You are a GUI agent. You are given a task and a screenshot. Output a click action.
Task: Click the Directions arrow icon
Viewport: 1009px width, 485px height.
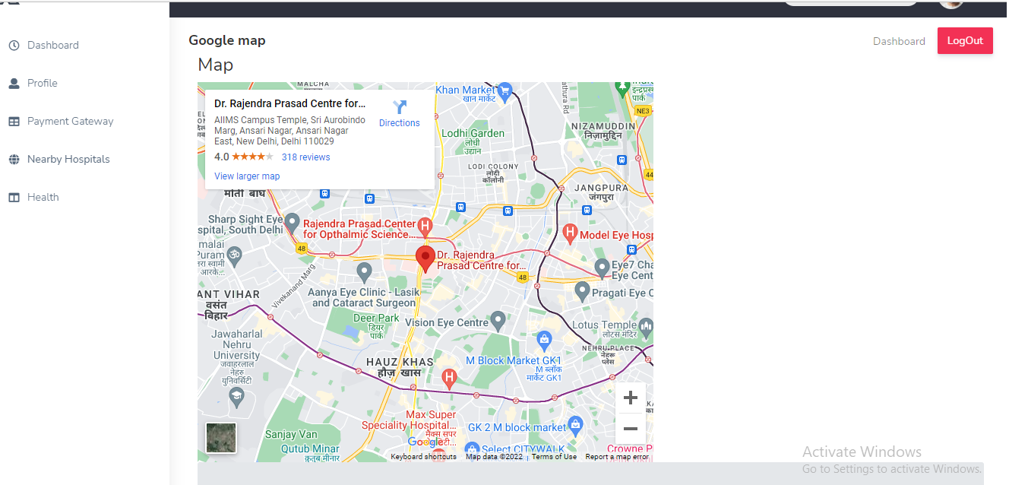(x=400, y=107)
